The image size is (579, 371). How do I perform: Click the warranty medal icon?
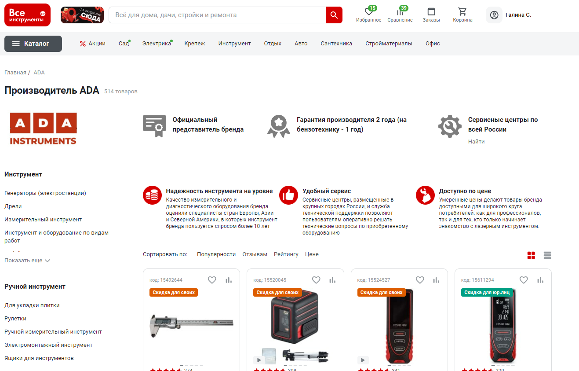279,126
